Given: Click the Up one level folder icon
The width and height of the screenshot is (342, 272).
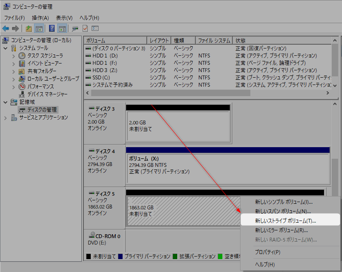Looking at the screenshot, I should tap(29, 28).
